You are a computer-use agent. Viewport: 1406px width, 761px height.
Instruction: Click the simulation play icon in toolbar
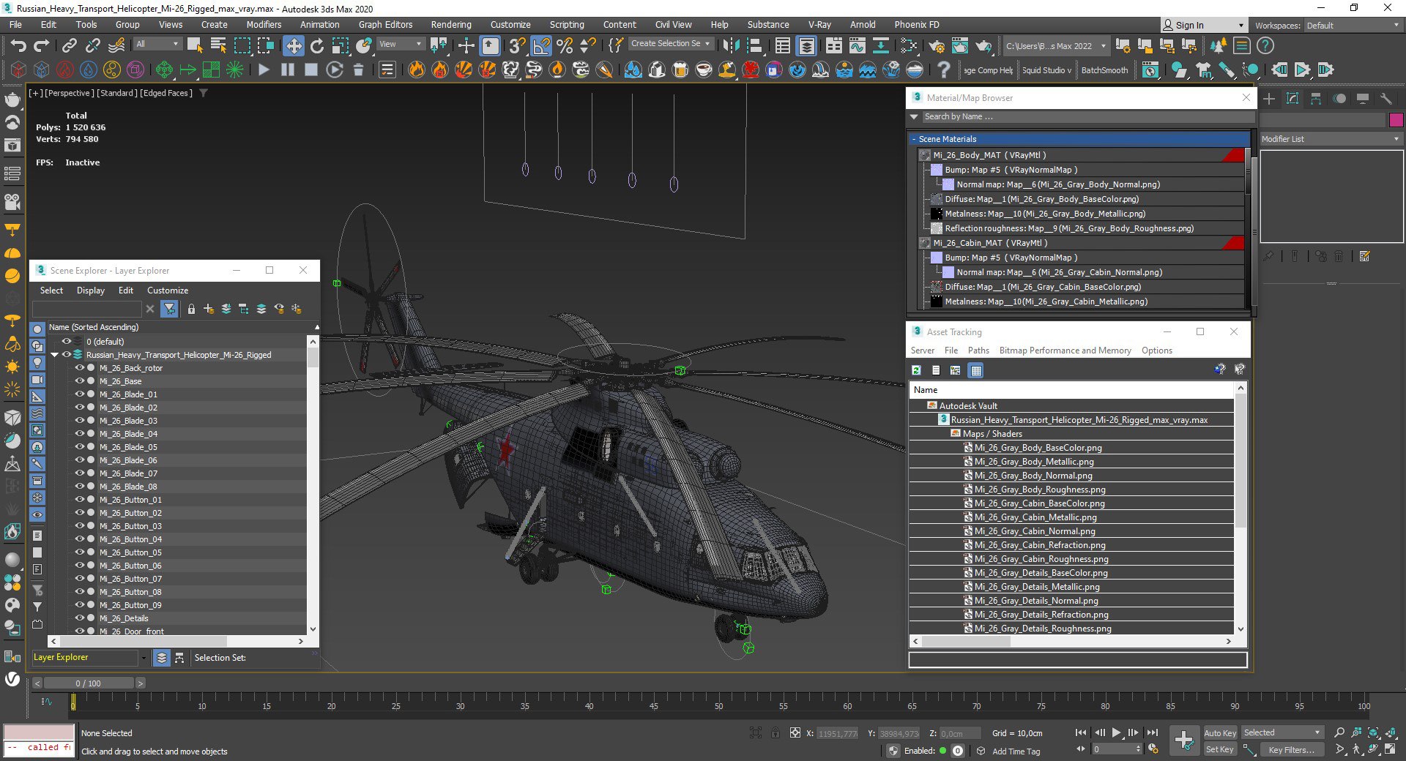tap(264, 70)
